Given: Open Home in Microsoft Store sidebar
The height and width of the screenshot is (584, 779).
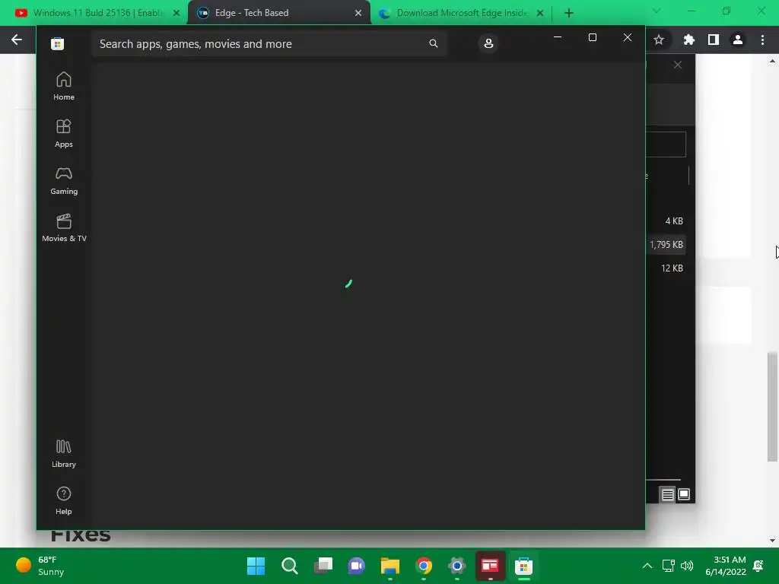Looking at the screenshot, I should tap(64, 87).
